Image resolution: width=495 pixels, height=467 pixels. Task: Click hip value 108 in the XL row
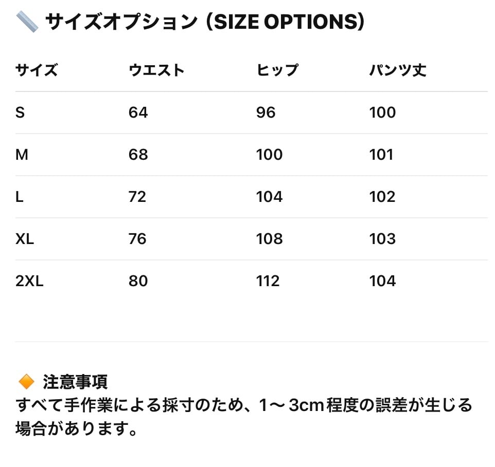pos(269,239)
